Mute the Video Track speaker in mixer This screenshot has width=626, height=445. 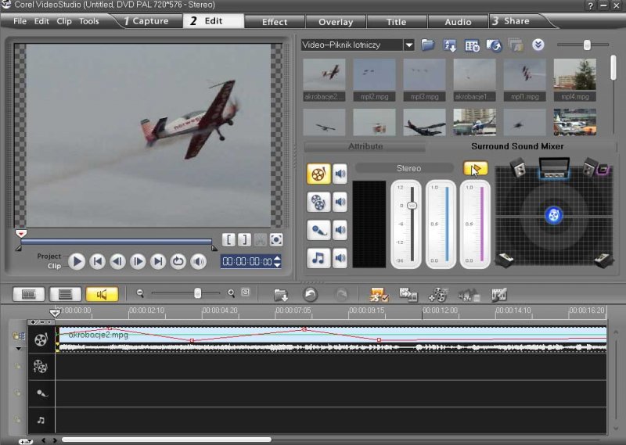click(x=340, y=174)
